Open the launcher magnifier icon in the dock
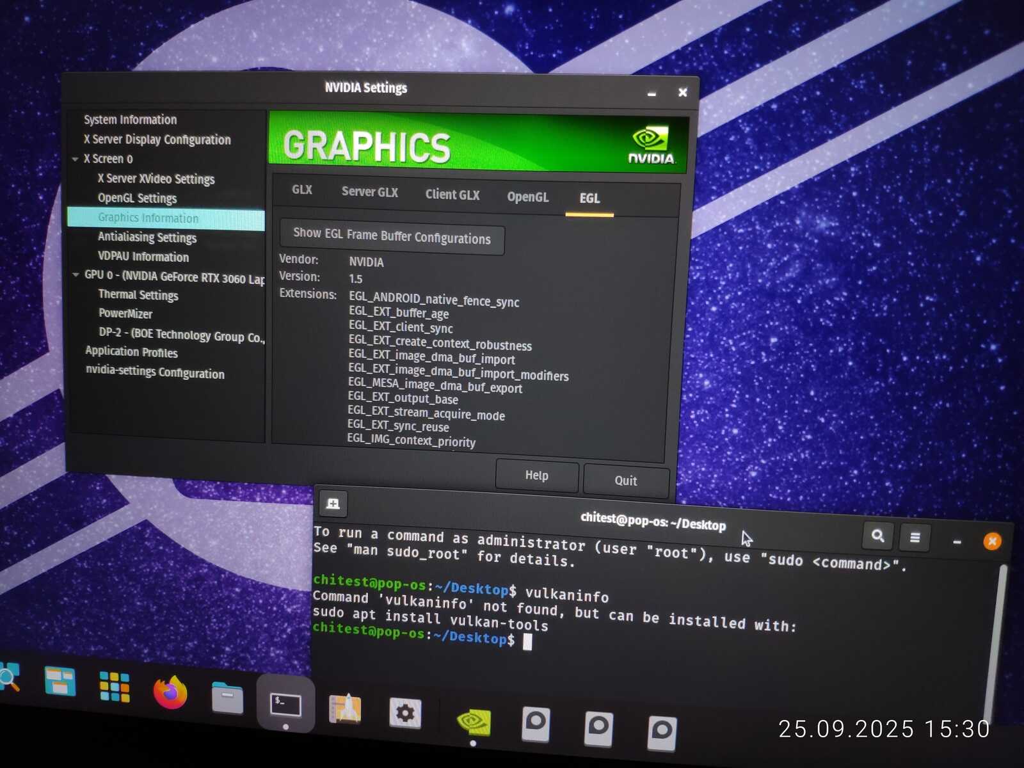The image size is (1024, 768). tap(9, 677)
